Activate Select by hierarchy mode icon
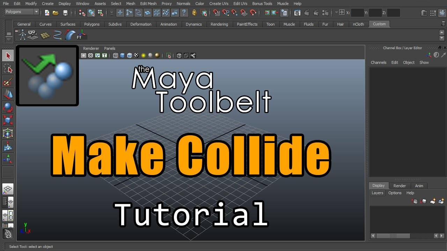This screenshot has width=447, height=251. pos(82,13)
